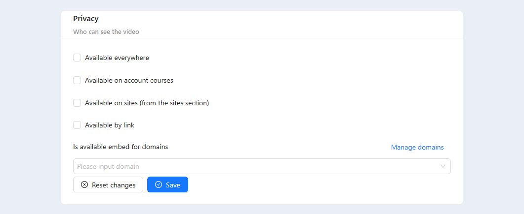Click the 'Available by link' label text
The height and width of the screenshot is (214, 524).
pyautogui.click(x=110, y=125)
